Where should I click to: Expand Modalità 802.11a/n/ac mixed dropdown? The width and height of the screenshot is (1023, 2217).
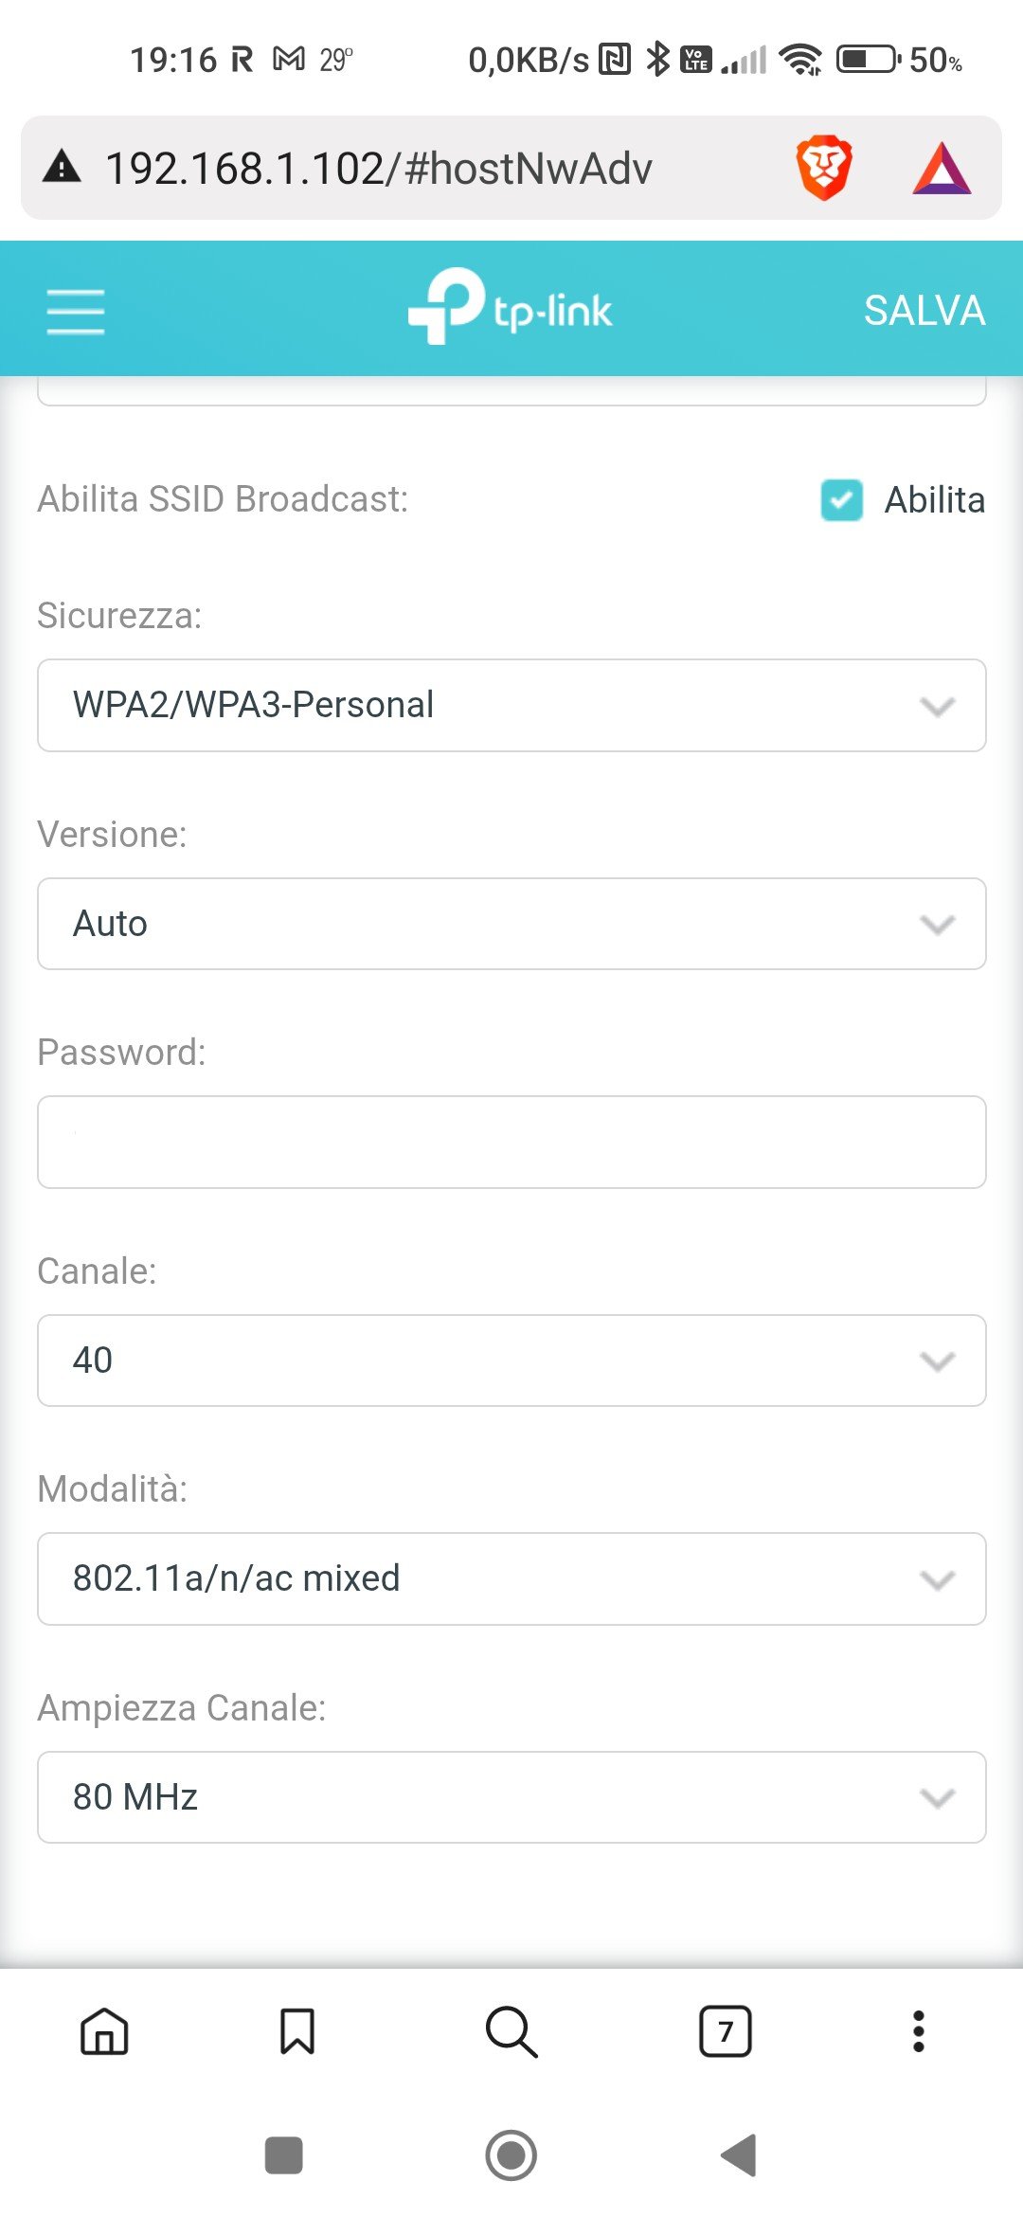[x=511, y=1578]
